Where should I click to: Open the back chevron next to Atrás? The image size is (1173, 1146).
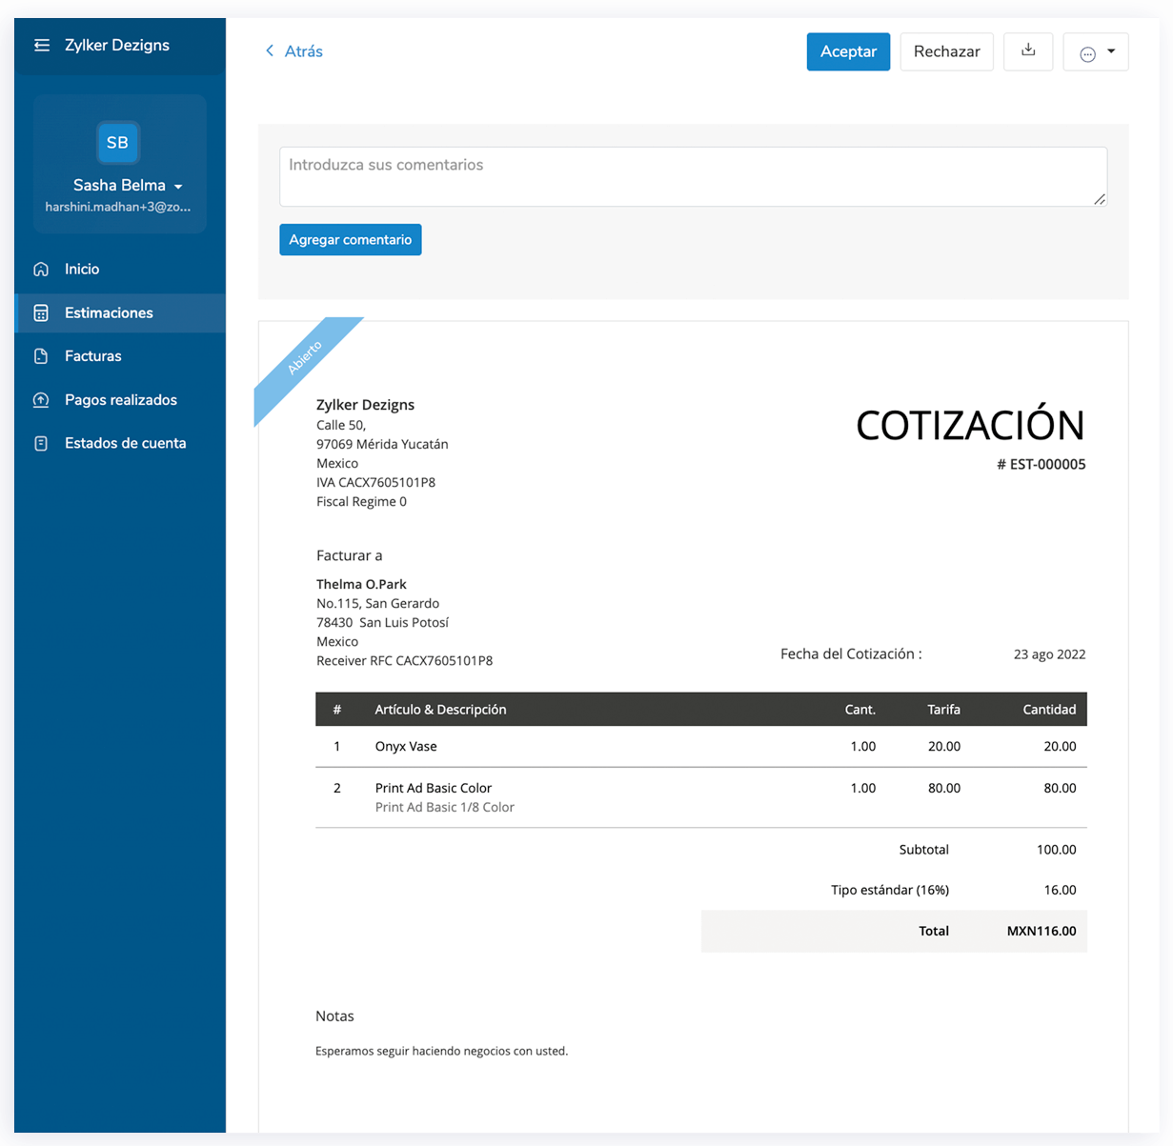[270, 51]
